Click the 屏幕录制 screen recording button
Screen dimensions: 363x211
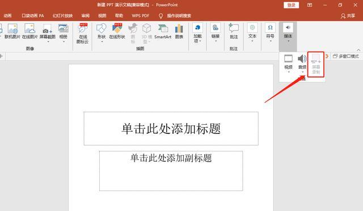click(x=316, y=64)
